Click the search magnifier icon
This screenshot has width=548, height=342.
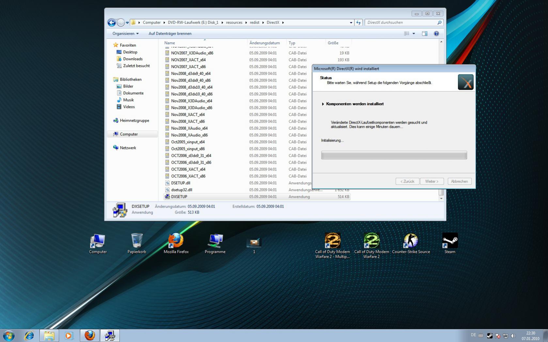pos(439,22)
